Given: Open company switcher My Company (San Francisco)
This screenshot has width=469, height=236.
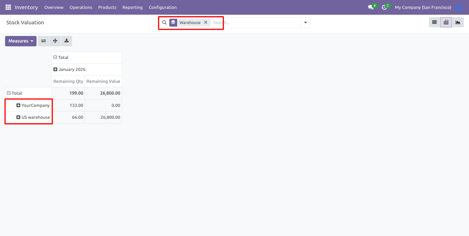Looking at the screenshot, I should click(423, 7).
